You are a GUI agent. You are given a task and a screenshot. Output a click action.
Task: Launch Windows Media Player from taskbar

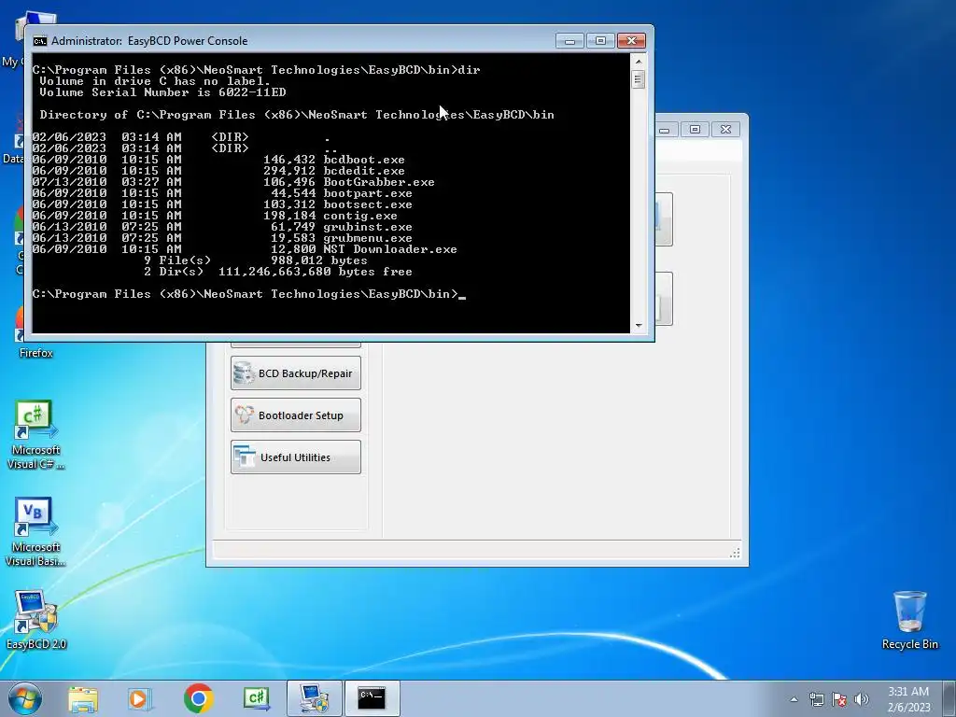click(140, 698)
